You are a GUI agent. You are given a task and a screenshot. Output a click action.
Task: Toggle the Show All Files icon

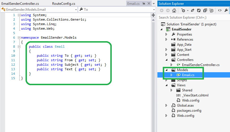click(211, 10)
